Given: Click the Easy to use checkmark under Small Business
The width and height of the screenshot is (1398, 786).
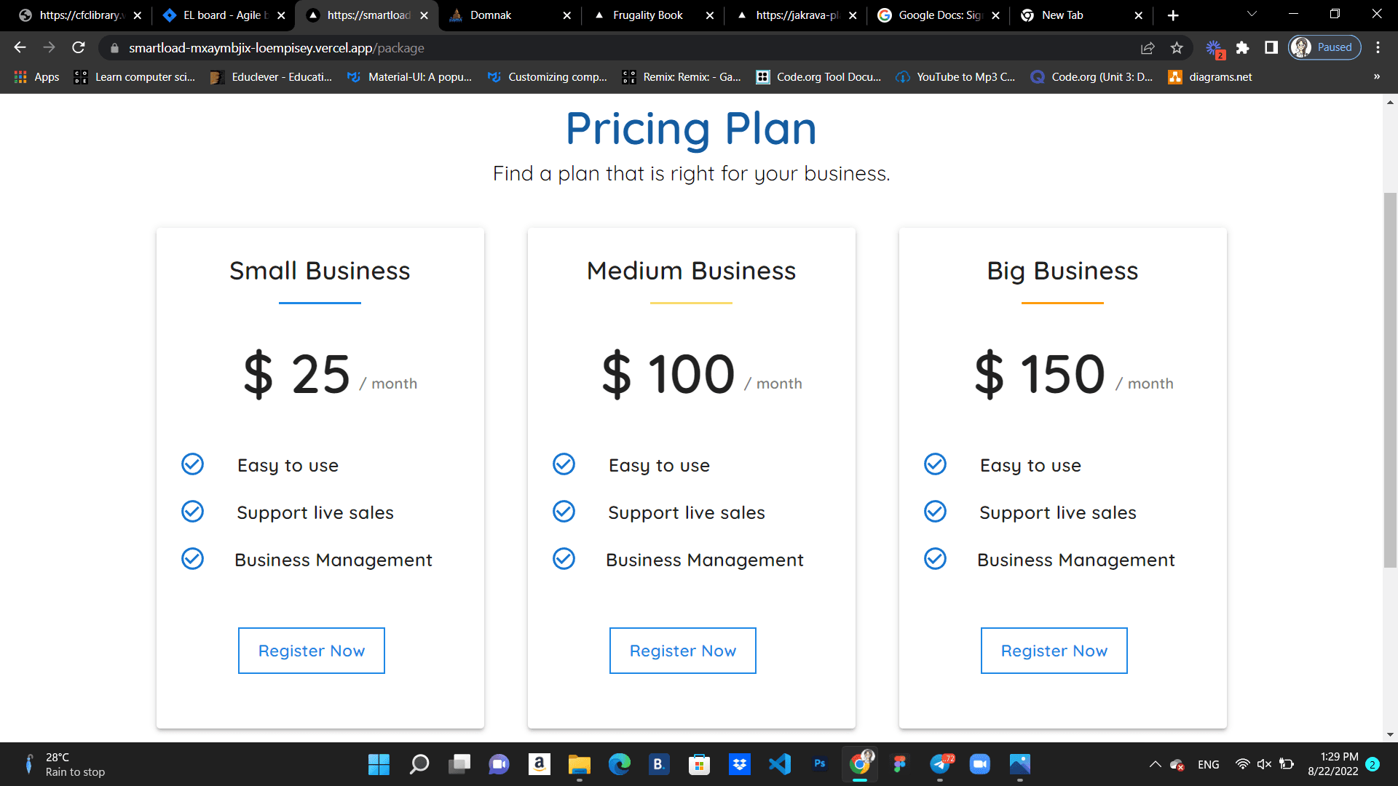Looking at the screenshot, I should pos(192,464).
